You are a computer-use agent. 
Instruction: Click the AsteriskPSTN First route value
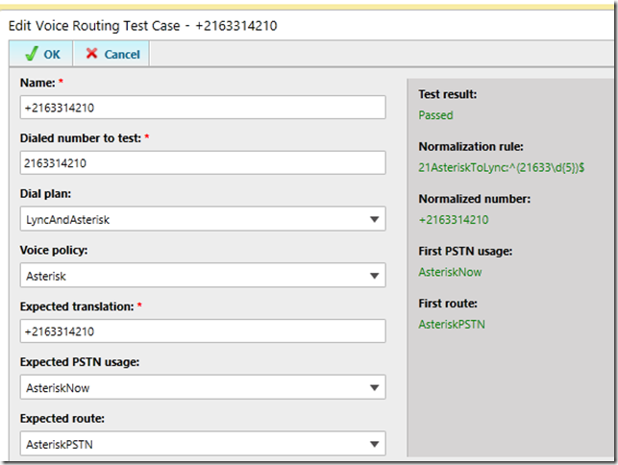point(451,325)
